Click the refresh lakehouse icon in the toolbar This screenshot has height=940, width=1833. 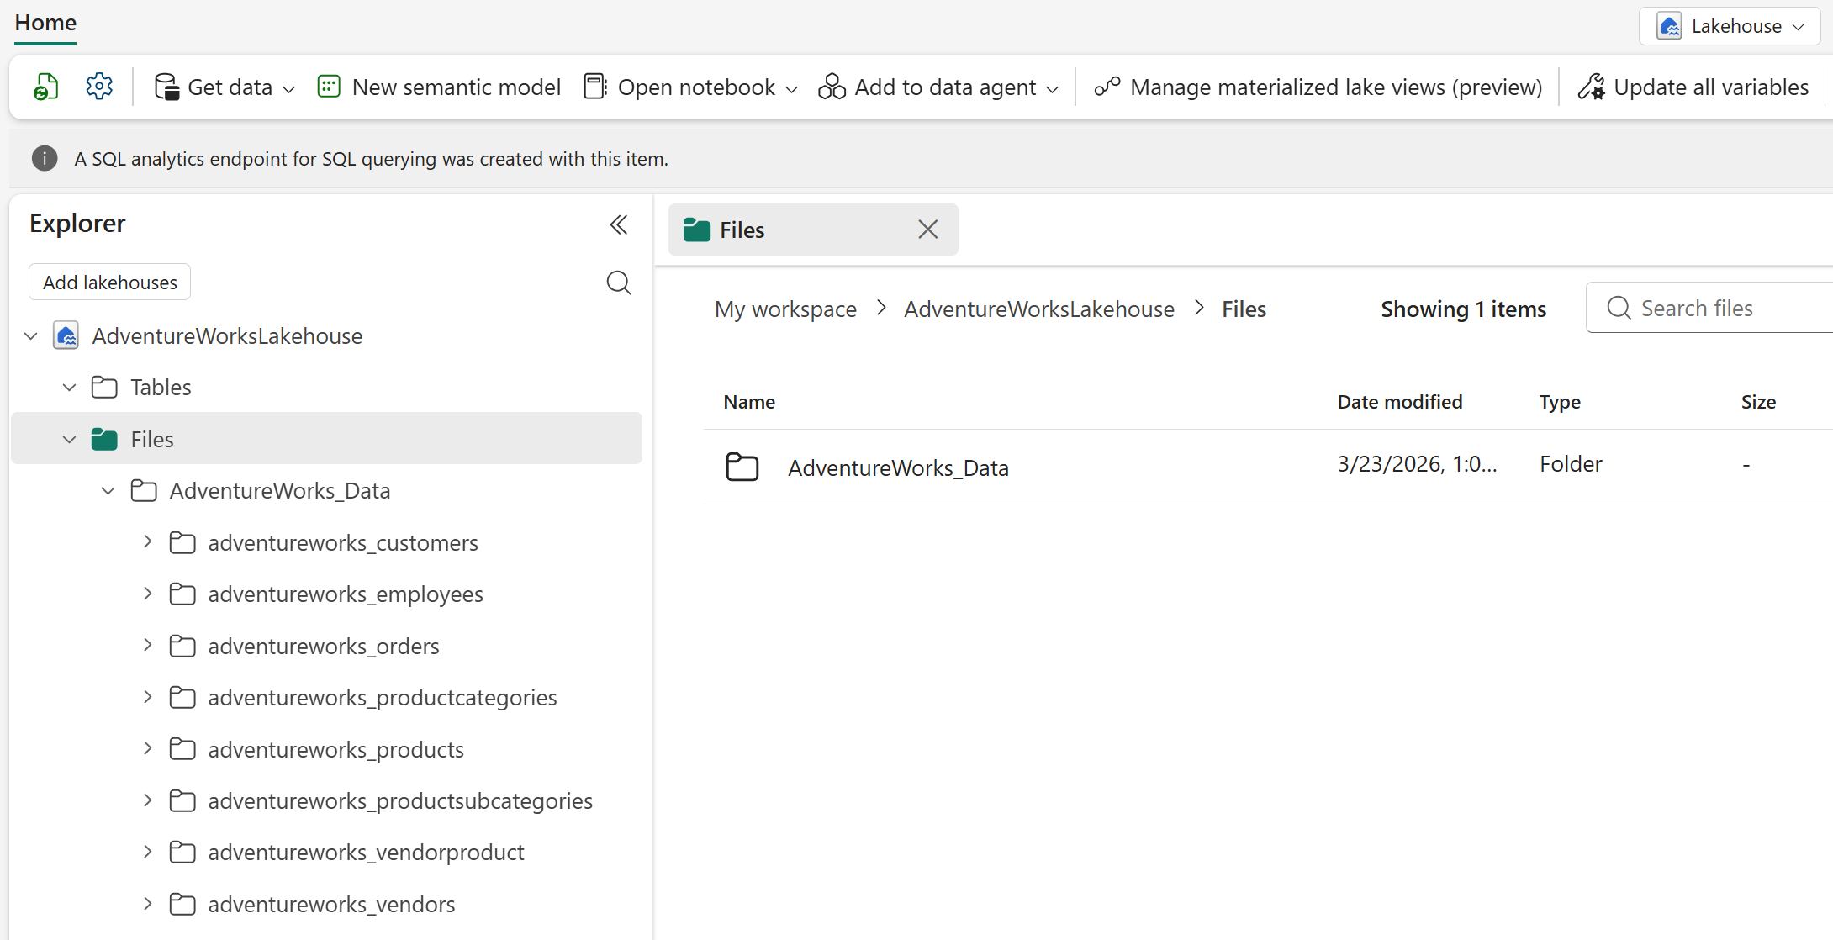click(x=45, y=87)
